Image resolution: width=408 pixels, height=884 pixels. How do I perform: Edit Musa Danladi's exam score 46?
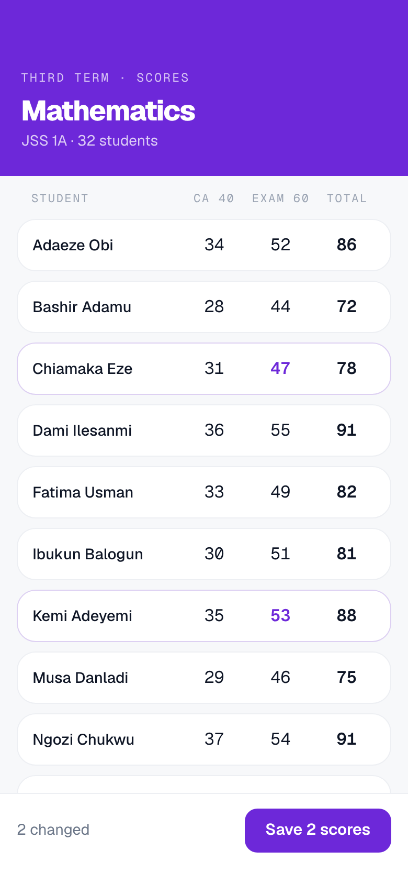point(280,677)
